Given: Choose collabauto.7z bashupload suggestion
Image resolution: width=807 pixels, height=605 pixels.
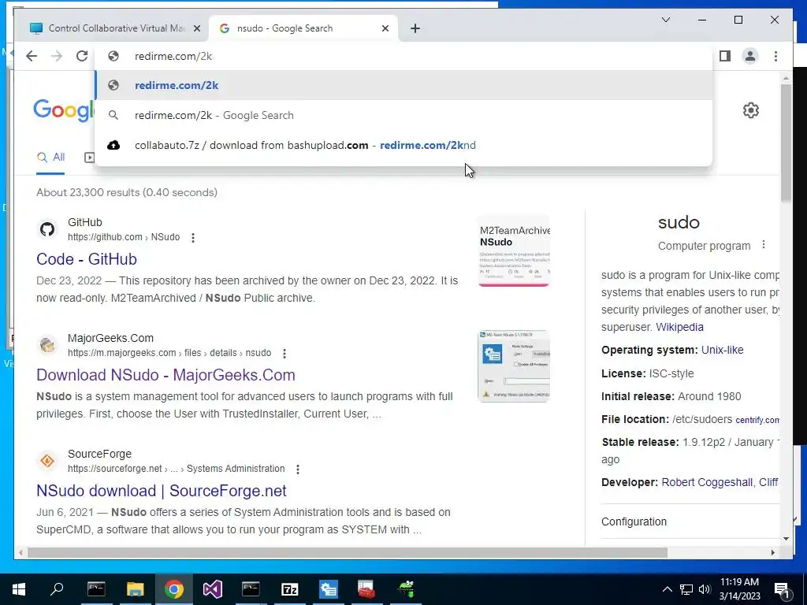Looking at the screenshot, I should 403,145.
